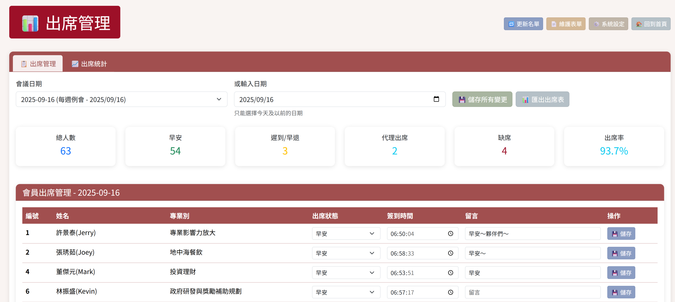Open 系統設定 with the gear icon
The width and height of the screenshot is (675, 302).
tap(608, 24)
